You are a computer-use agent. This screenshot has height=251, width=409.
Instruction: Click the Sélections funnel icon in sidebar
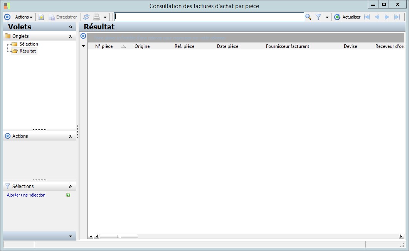(x=8, y=186)
